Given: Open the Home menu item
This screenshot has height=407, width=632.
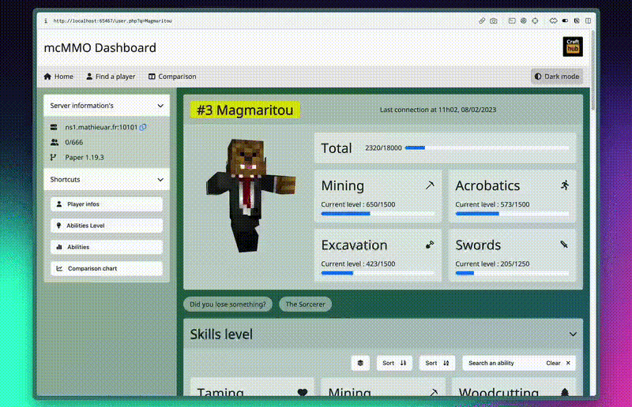Looking at the screenshot, I should click(x=58, y=76).
